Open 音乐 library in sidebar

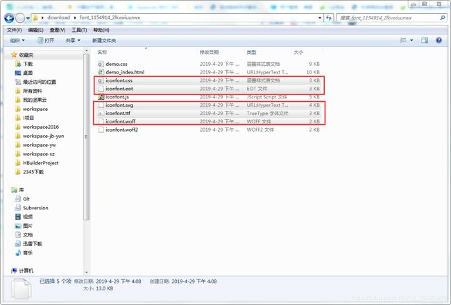[x=28, y=253]
